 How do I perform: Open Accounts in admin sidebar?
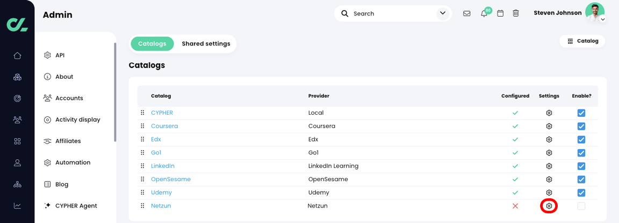63,98
